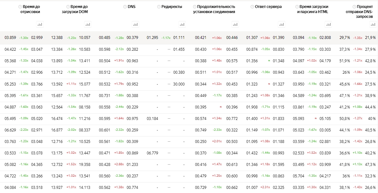Screen dimensions: 378x193
Task: Click help icon beside Время до отрисовки
Action: click(x=20, y=7)
